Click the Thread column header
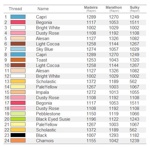Image resolution: width=150 pixels, height=147 pixels. (x=15, y=9)
